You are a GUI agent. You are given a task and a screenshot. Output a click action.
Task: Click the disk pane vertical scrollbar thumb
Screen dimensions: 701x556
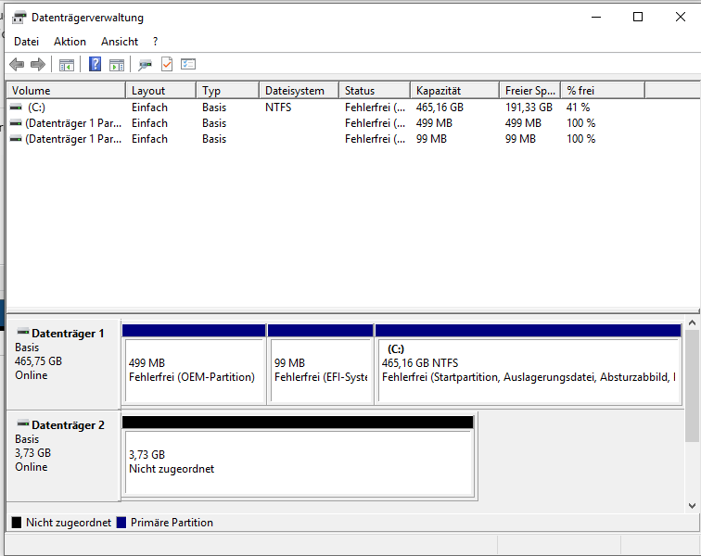click(x=692, y=385)
